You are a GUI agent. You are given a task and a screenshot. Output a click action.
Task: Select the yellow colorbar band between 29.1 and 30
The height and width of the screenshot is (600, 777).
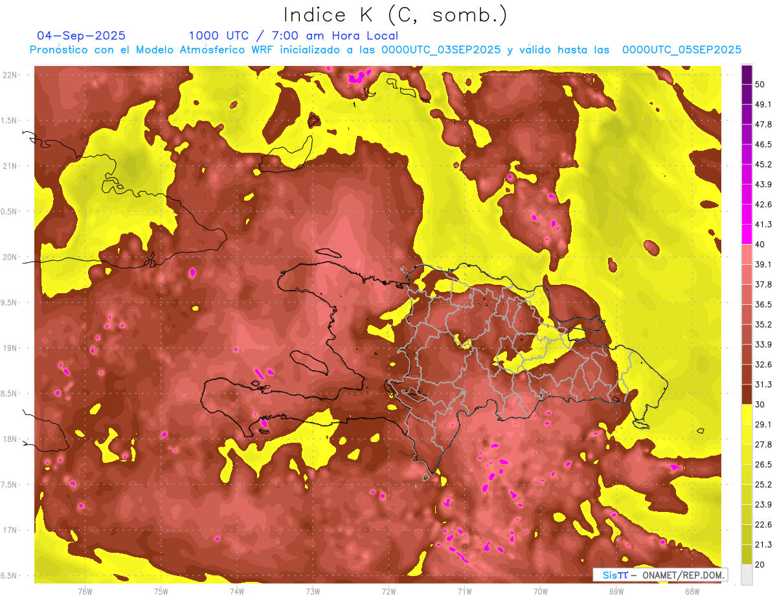coord(747,414)
